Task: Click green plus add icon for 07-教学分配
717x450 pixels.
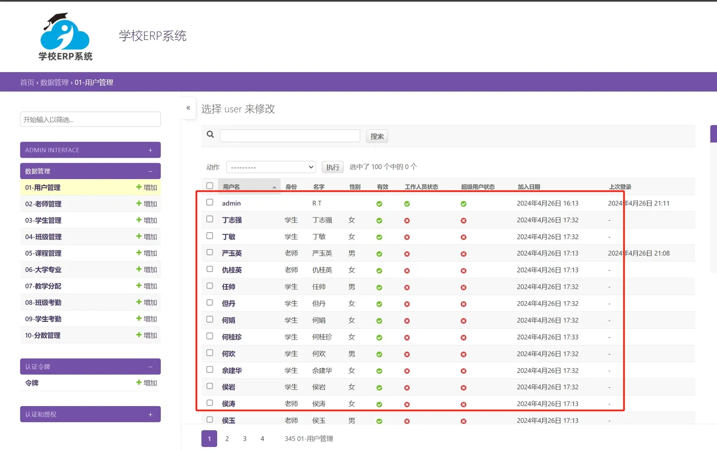Action: 139,285
